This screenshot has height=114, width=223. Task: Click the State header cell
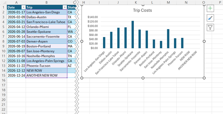(72, 7)
